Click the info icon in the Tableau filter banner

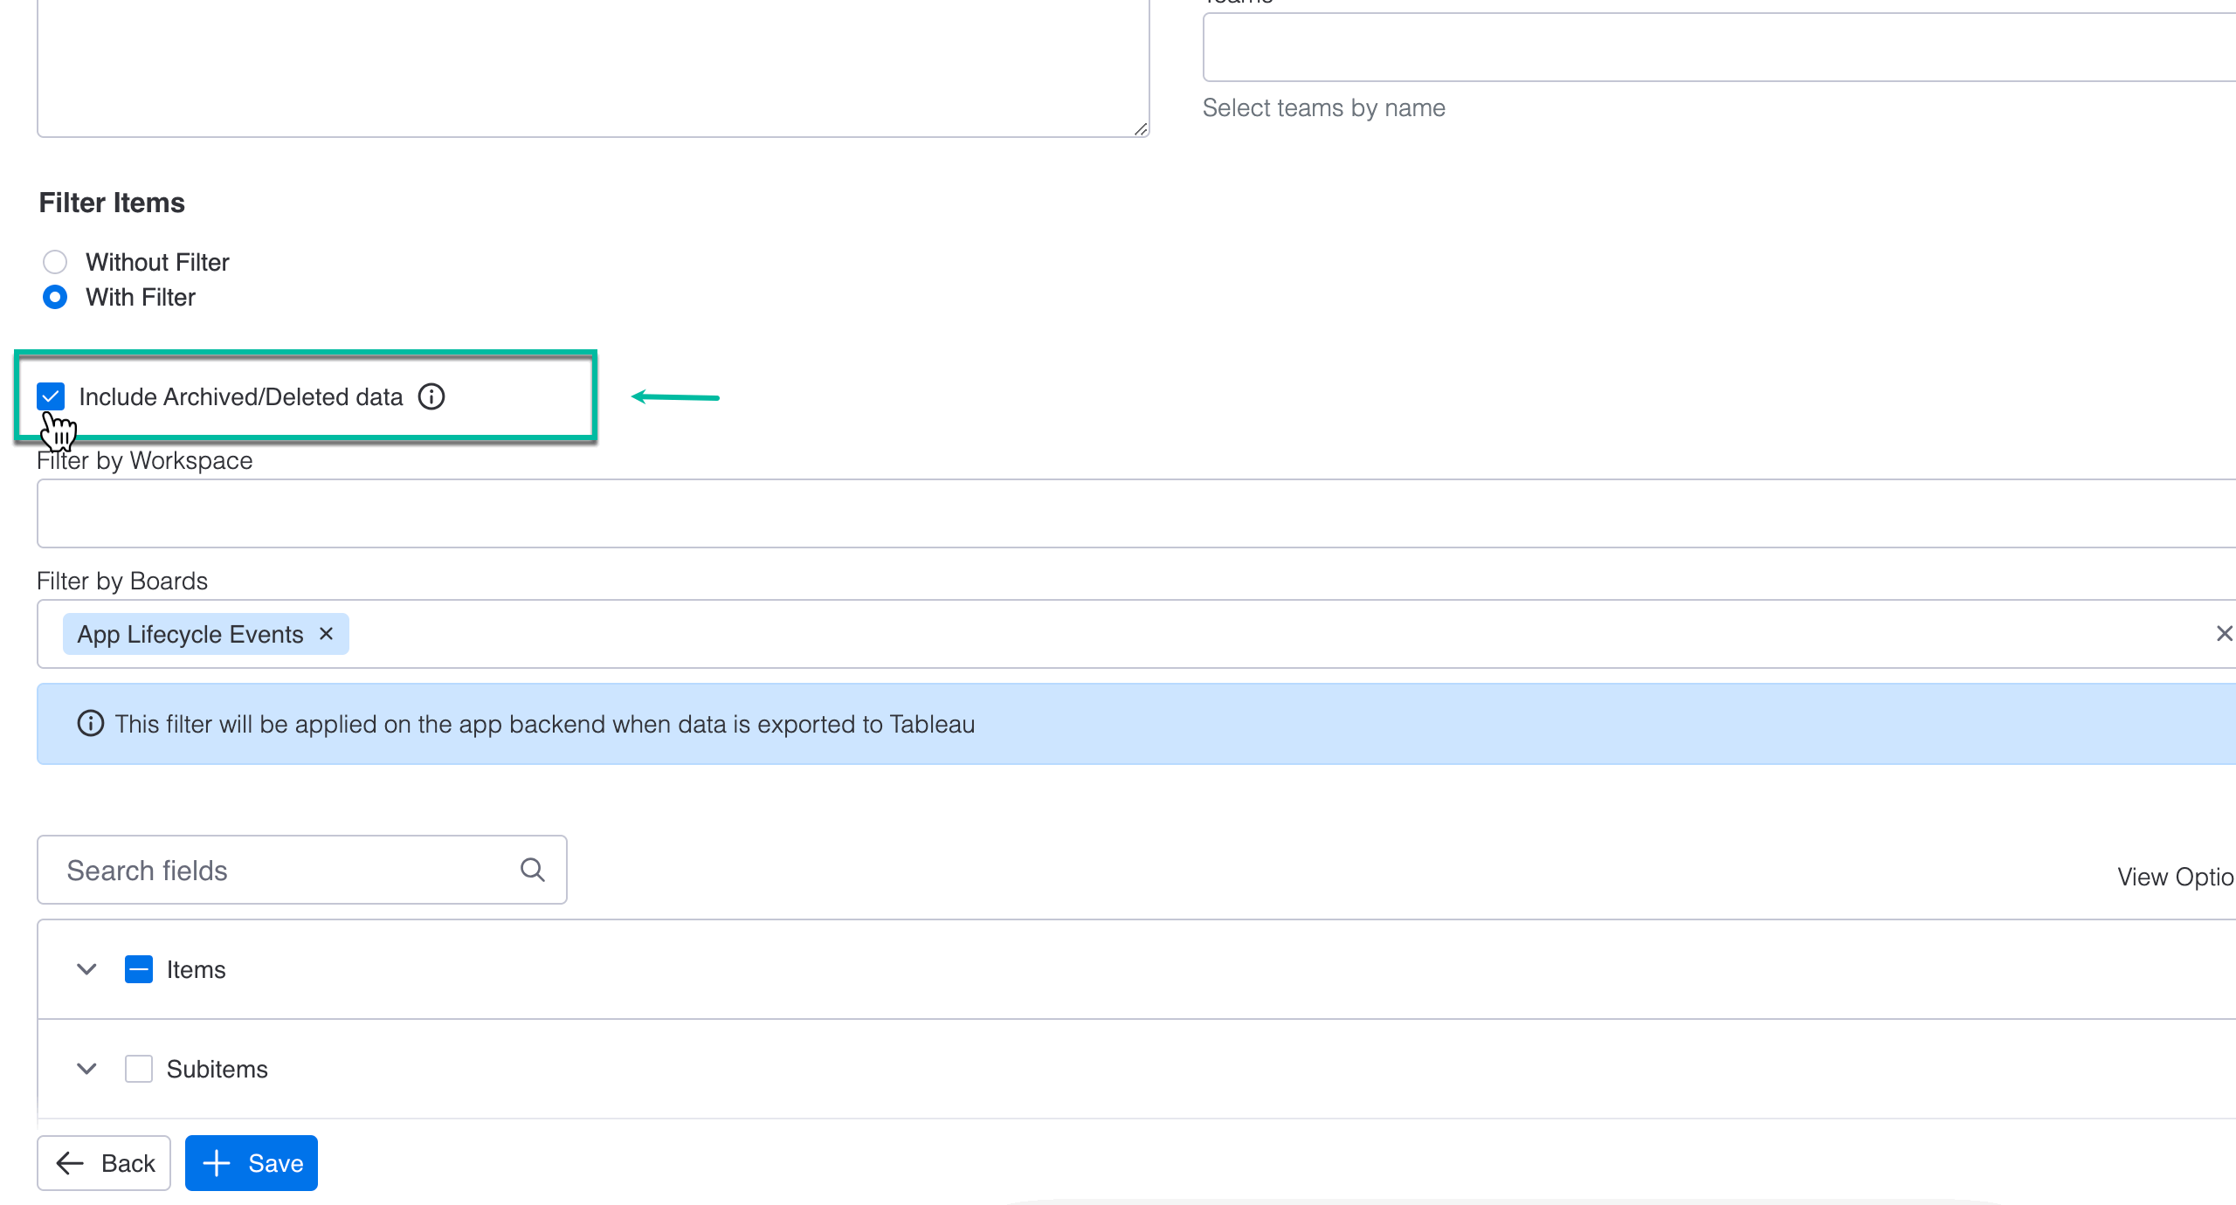tap(90, 723)
